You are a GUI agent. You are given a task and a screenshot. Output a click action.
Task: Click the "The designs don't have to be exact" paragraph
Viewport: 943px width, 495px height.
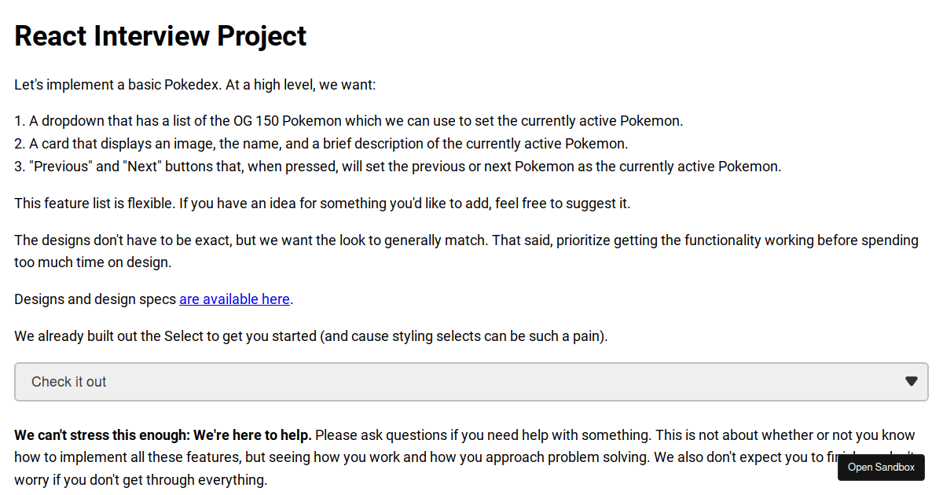click(x=466, y=251)
